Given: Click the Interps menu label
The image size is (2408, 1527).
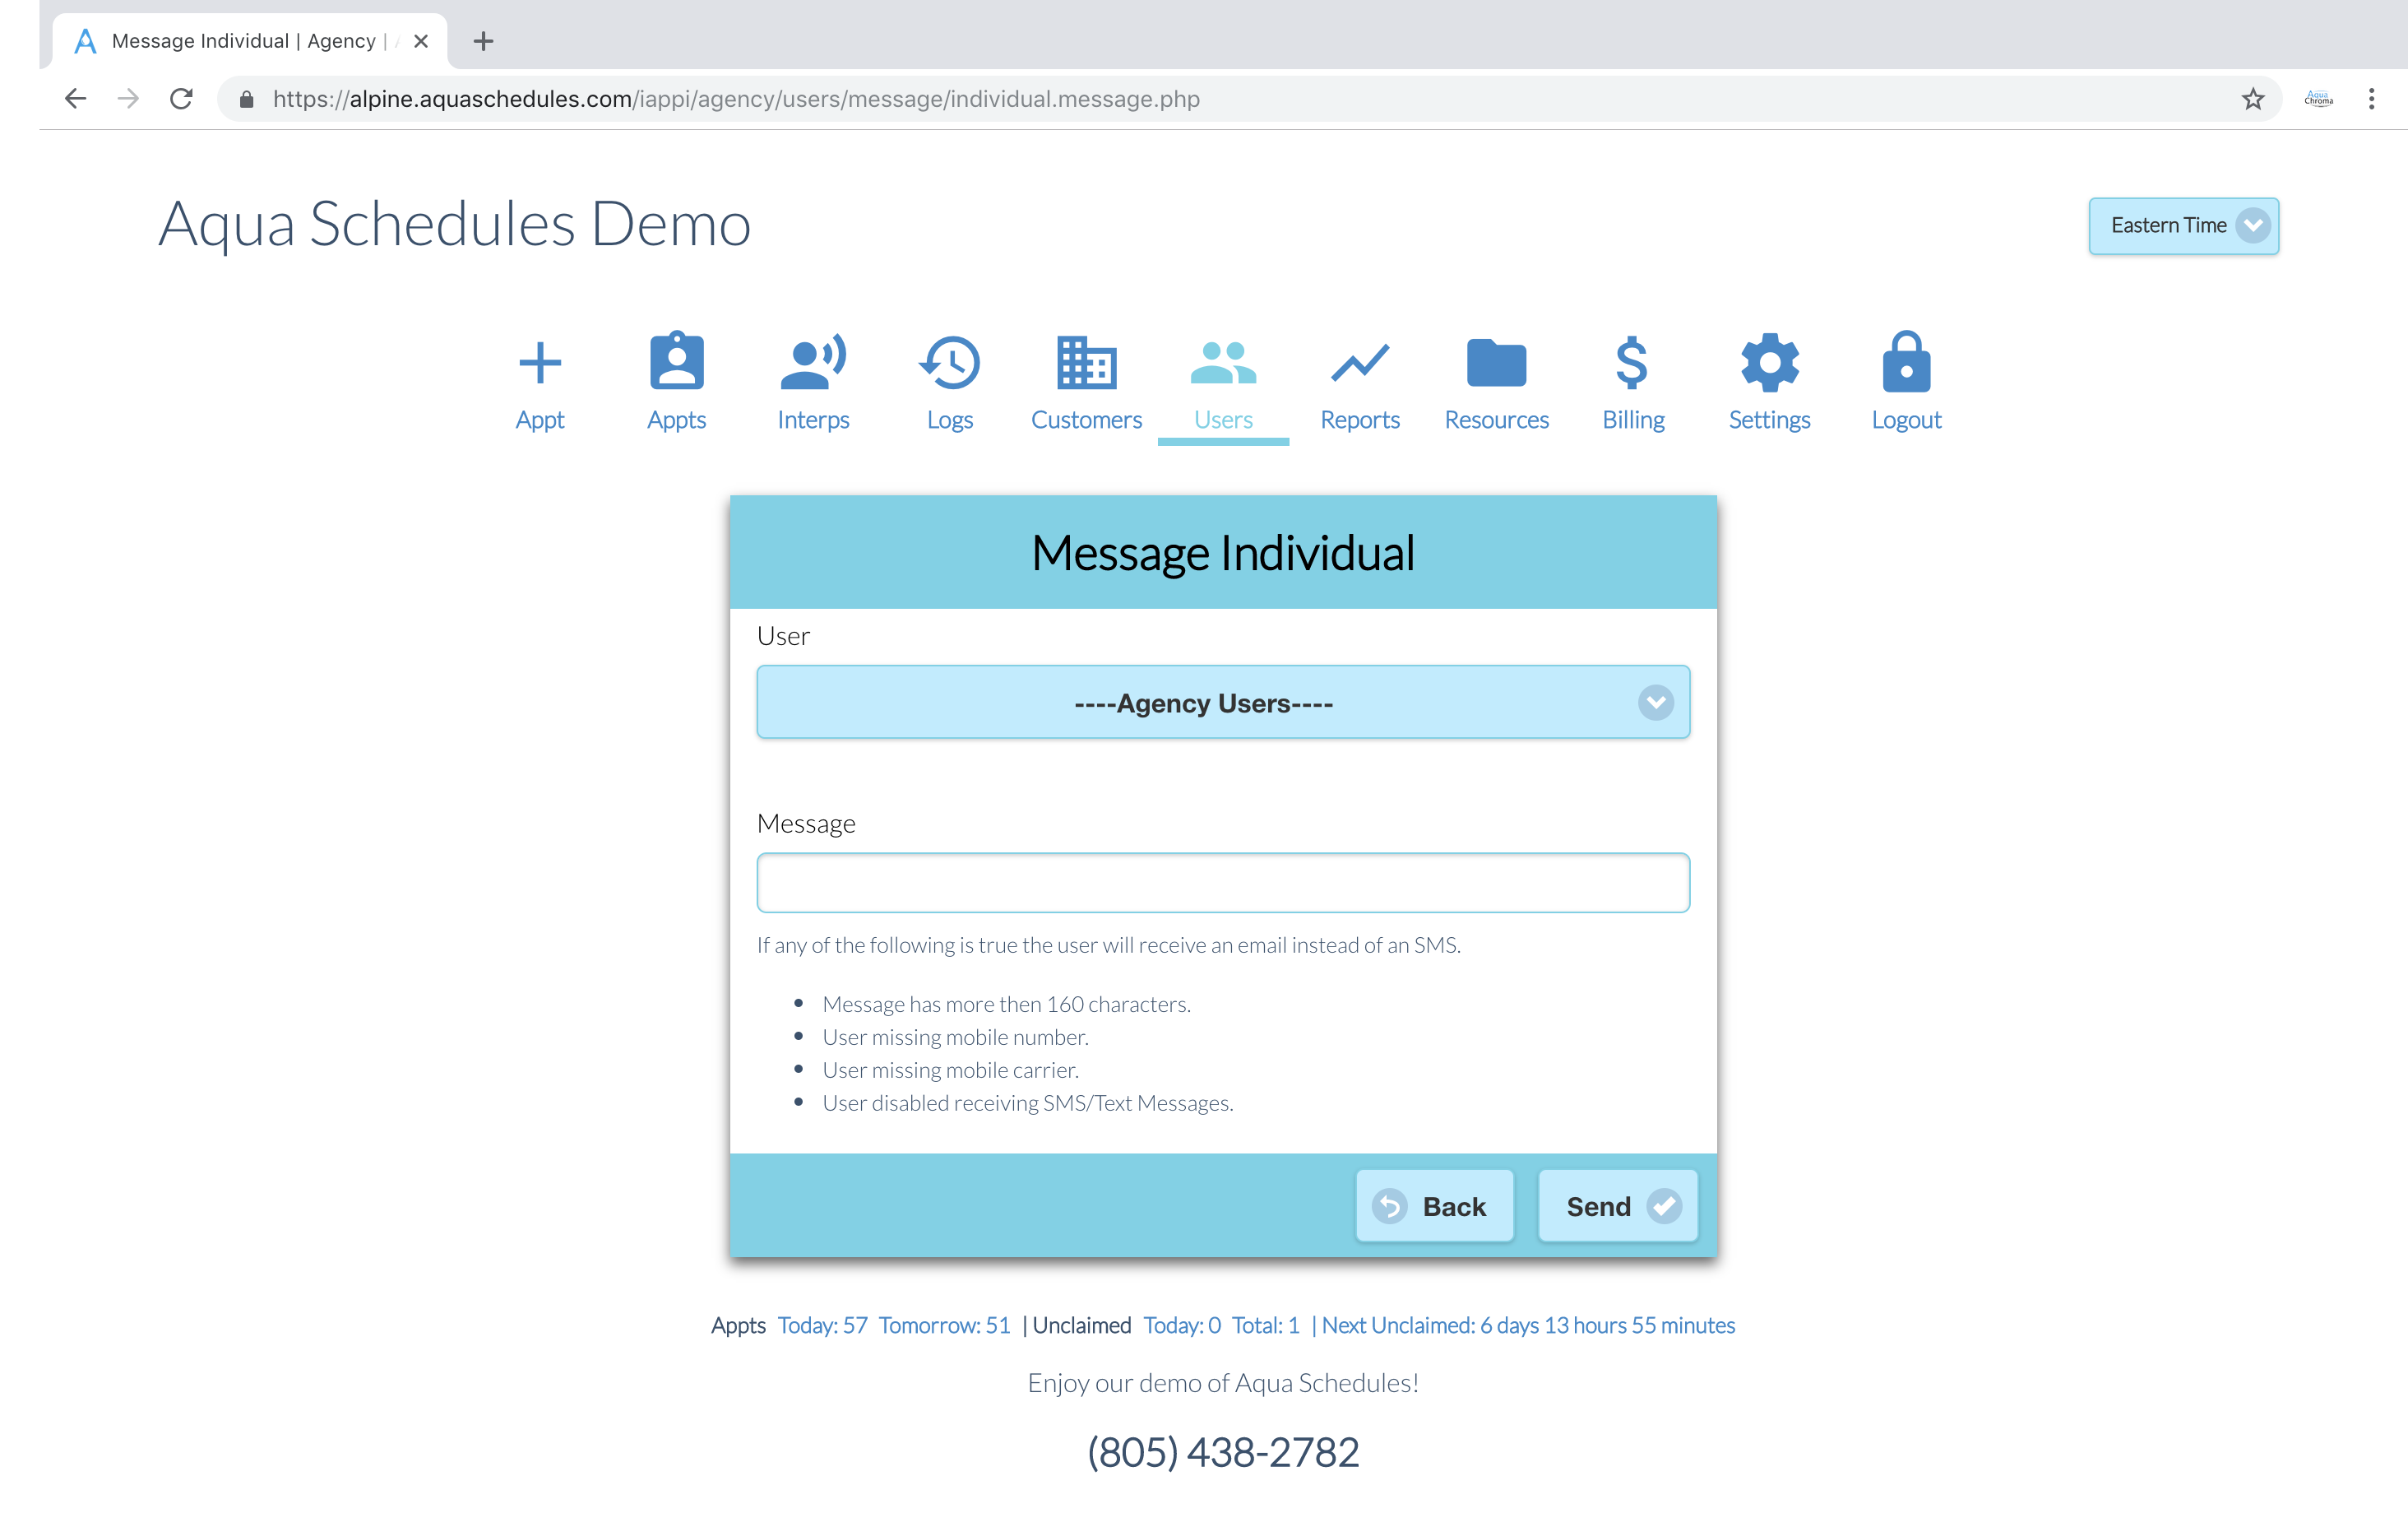Looking at the screenshot, I should point(813,420).
